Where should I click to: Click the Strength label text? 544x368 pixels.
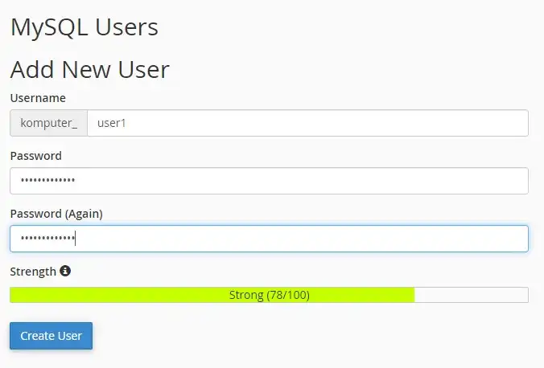click(33, 272)
